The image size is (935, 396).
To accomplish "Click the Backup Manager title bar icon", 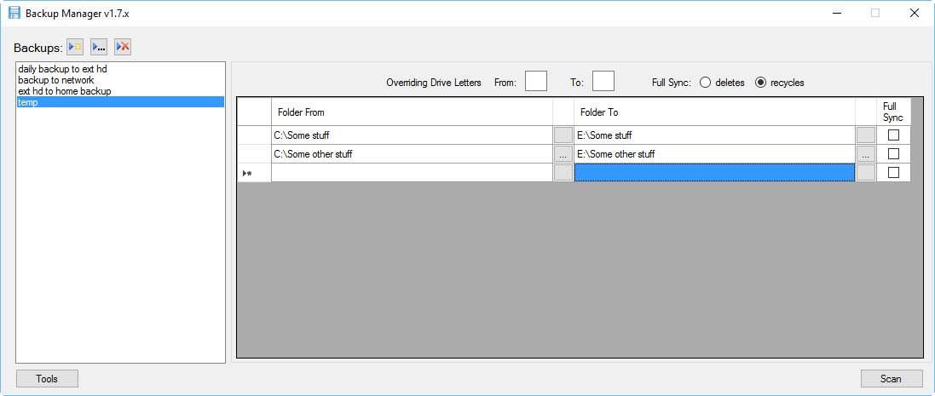I will 14,14.
